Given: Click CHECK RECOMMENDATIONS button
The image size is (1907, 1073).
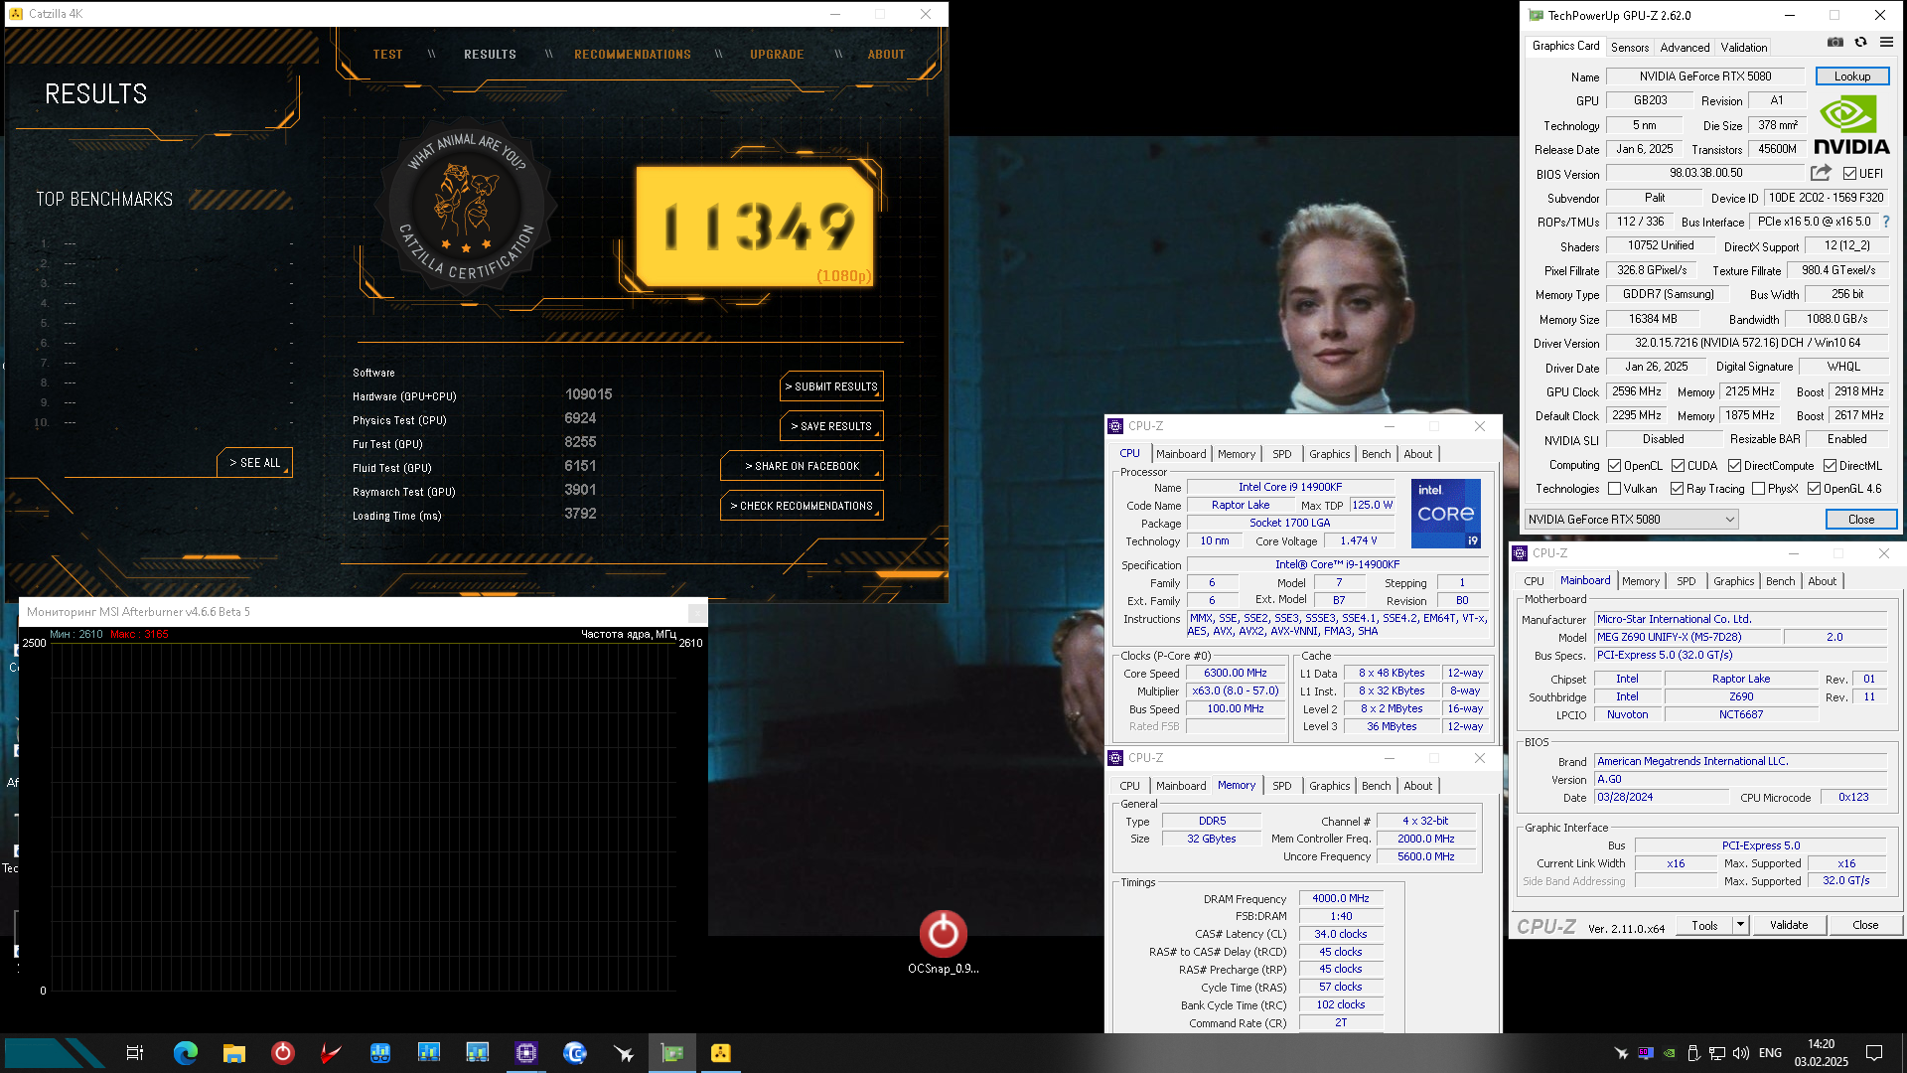Looking at the screenshot, I should 803,506.
